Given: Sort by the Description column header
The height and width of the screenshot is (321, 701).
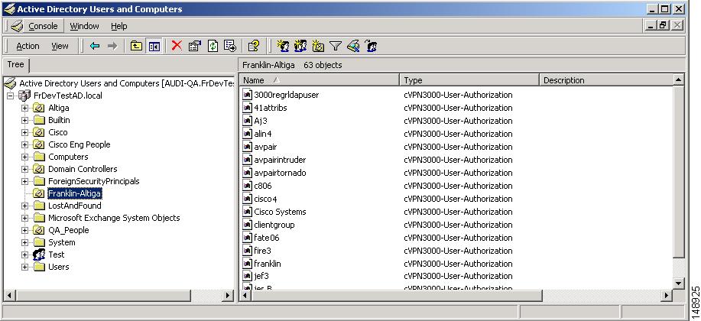Looking at the screenshot, I should [605, 80].
